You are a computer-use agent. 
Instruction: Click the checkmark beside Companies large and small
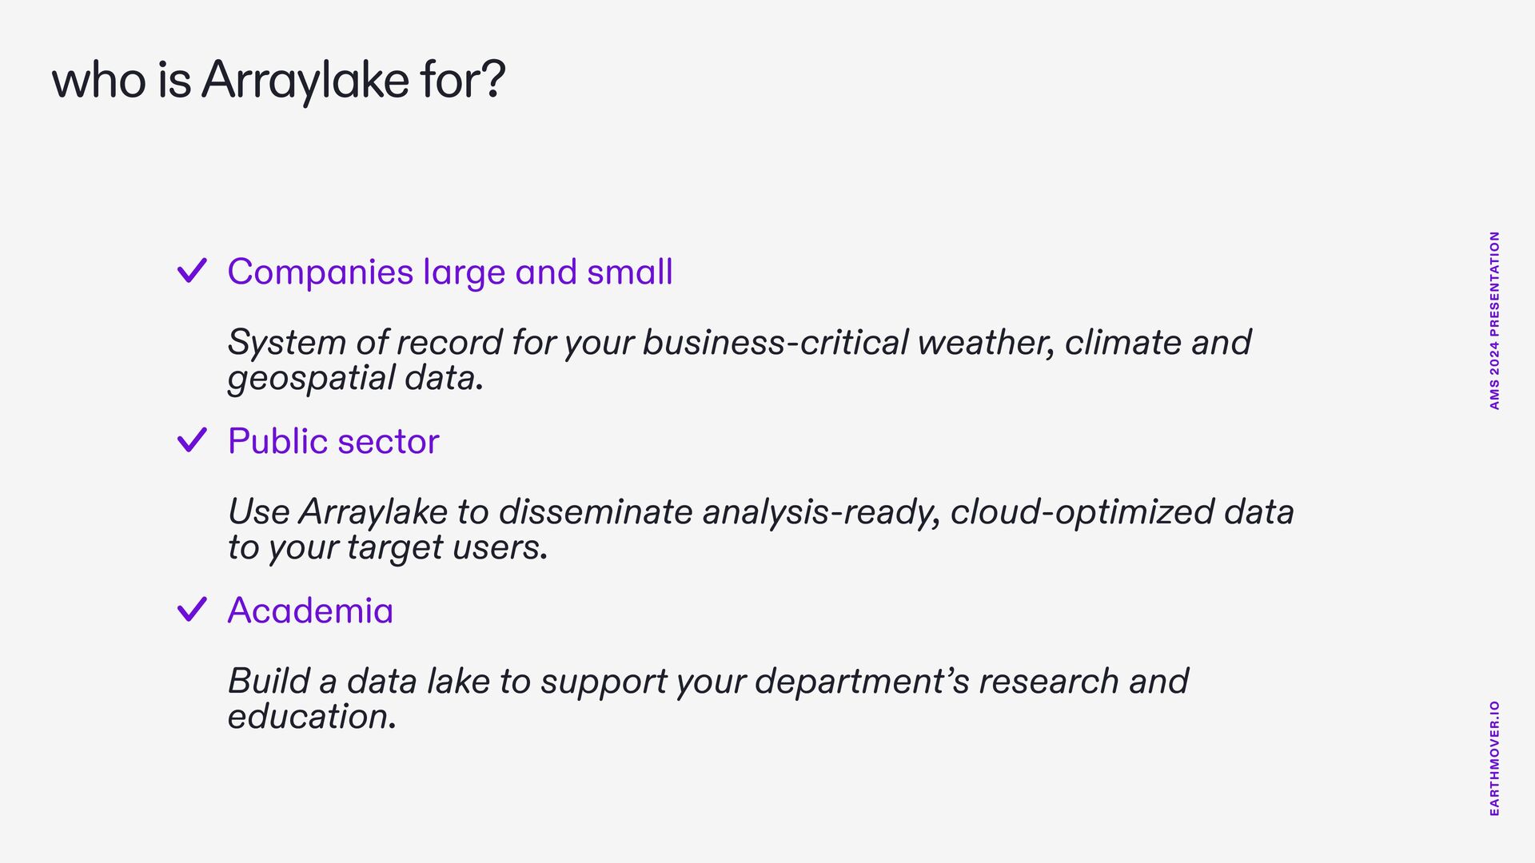coord(192,270)
